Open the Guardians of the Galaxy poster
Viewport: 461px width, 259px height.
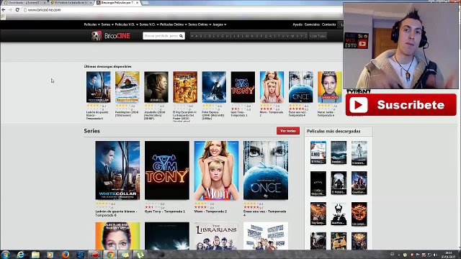(359, 183)
